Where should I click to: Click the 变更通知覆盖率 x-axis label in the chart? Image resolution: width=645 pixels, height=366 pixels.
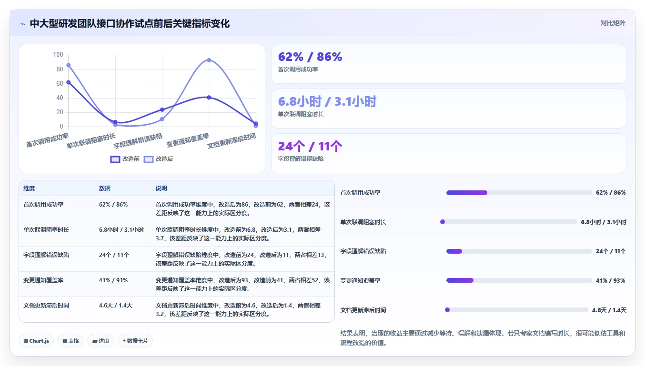(x=188, y=140)
